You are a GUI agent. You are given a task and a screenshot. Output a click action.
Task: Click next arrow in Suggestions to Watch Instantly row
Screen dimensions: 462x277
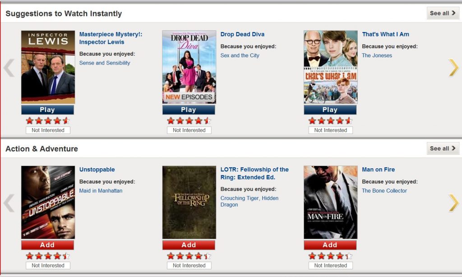click(x=453, y=68)
